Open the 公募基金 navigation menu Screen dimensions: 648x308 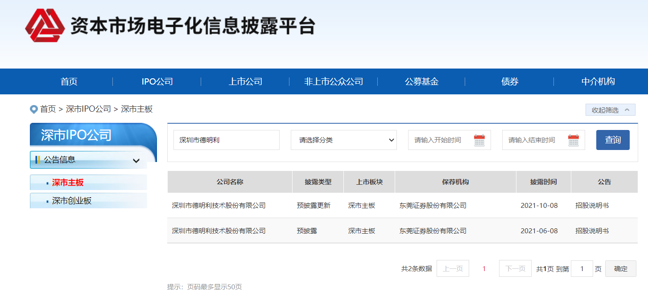pos(422,81)
